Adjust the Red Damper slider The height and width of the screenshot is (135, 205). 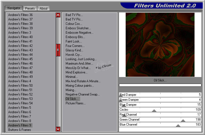(160, 95)
